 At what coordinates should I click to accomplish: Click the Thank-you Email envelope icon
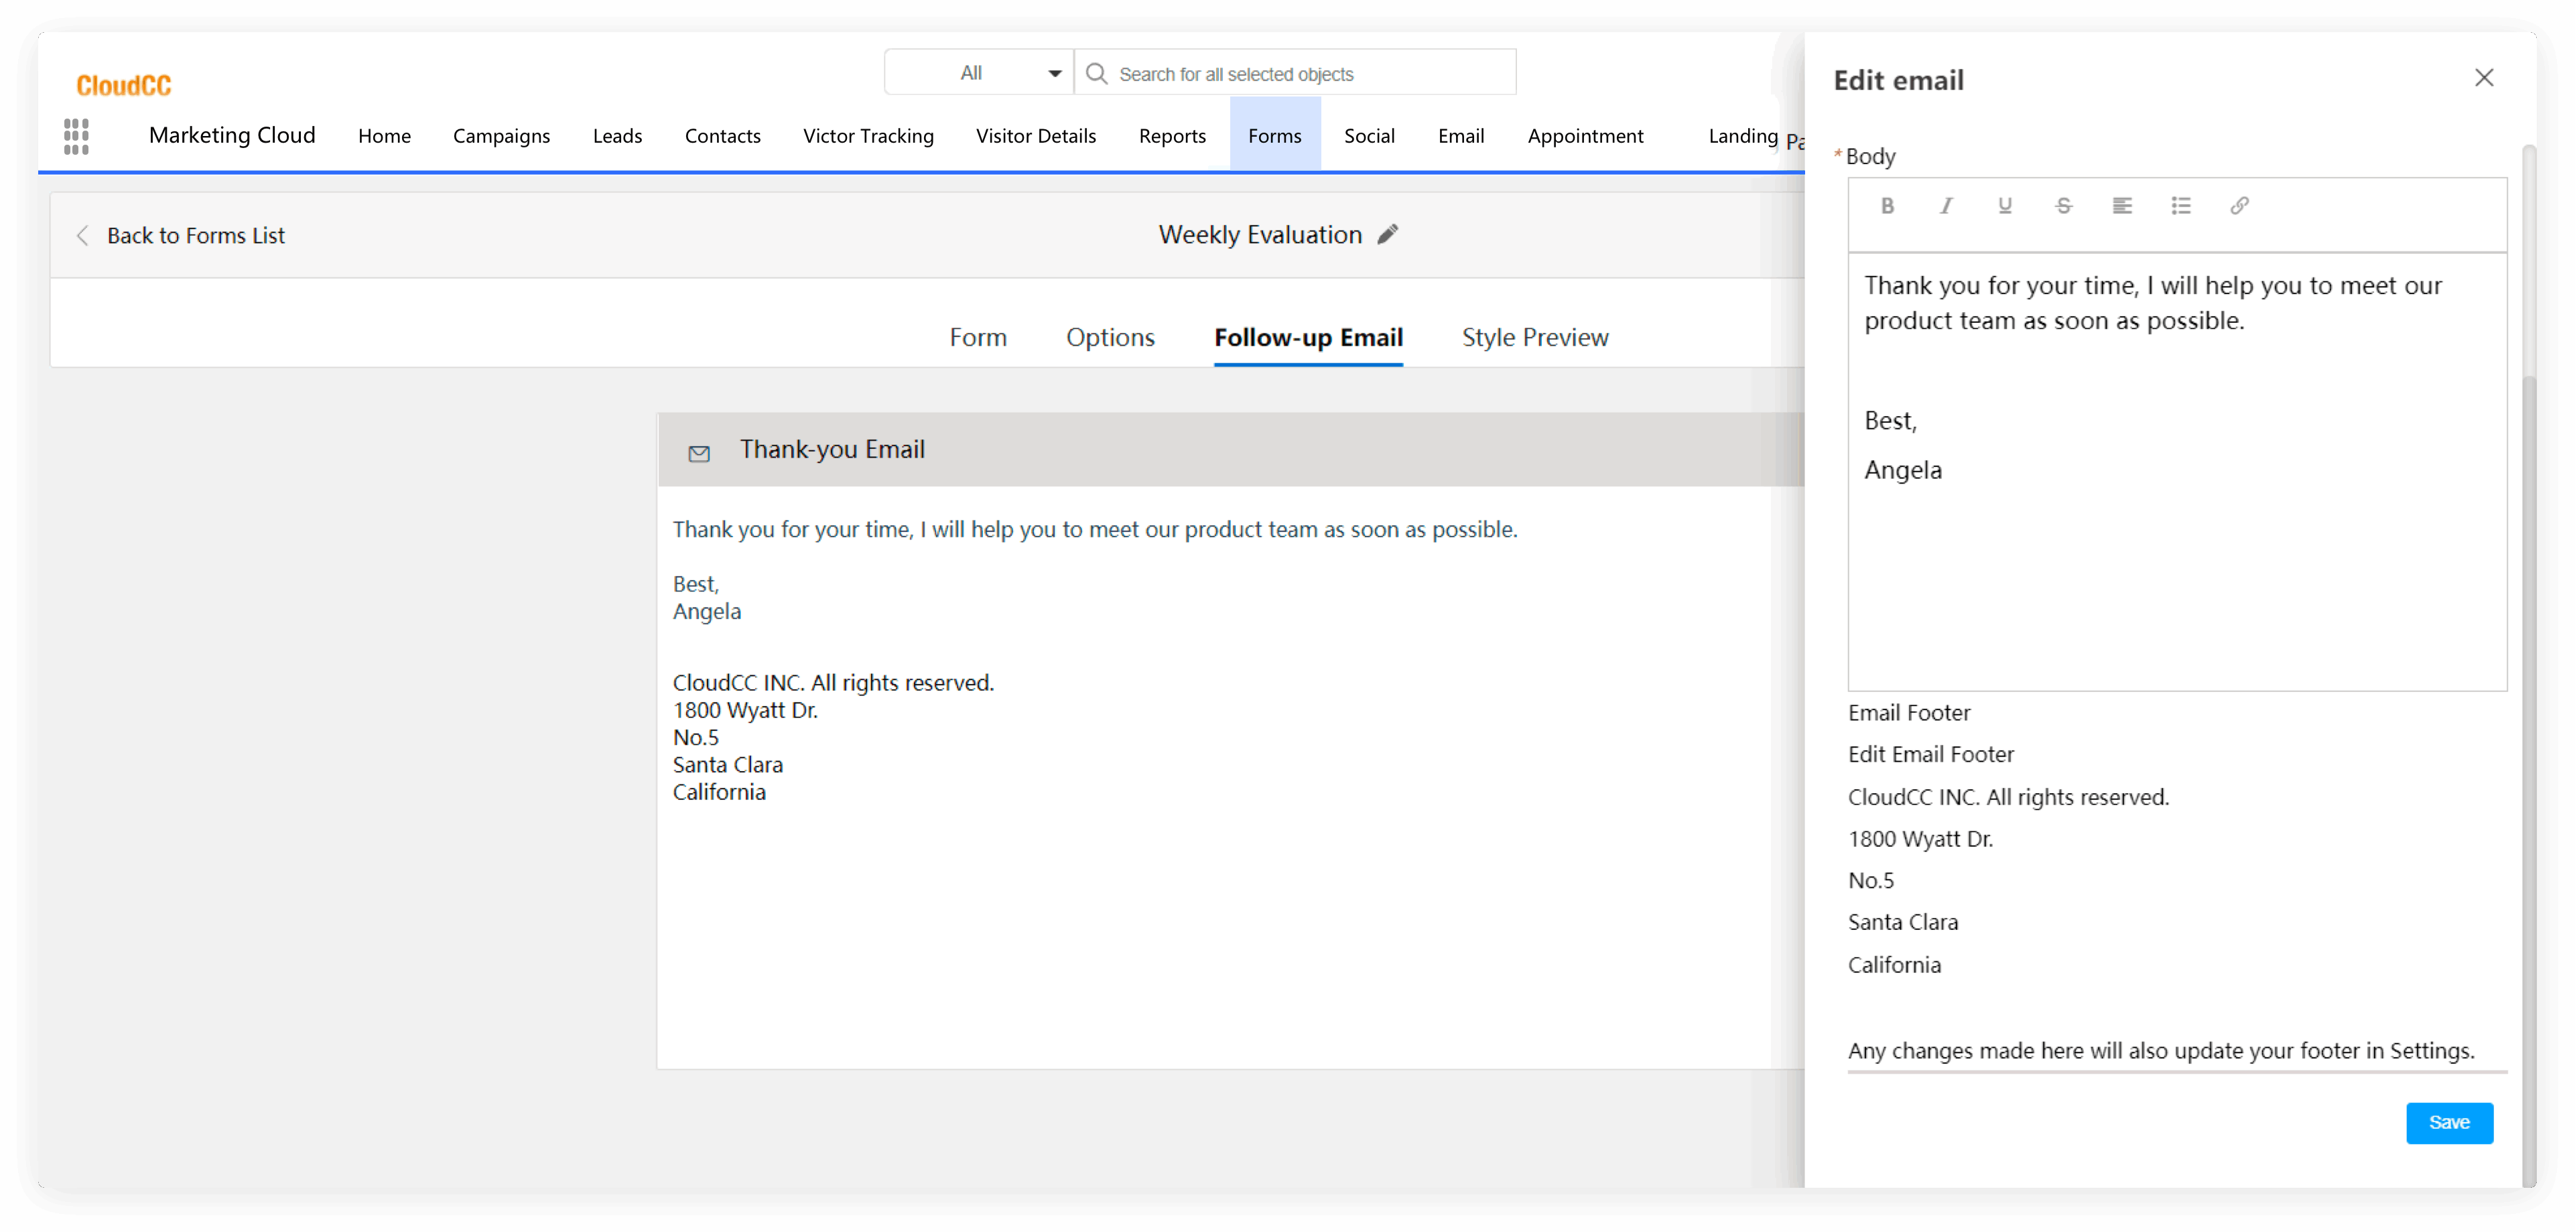coord(699,454)
